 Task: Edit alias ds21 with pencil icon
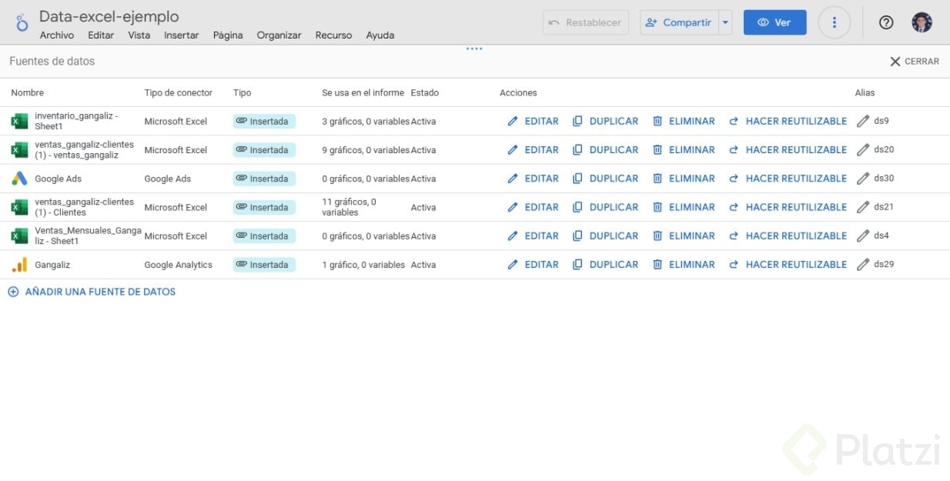pos(863,207)
